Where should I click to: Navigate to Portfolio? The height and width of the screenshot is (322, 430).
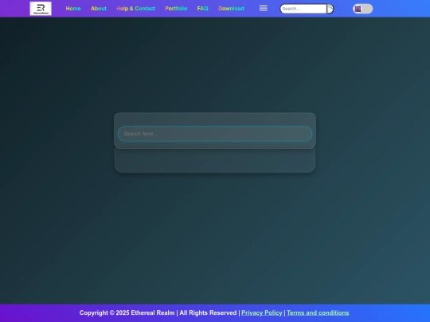point(176,9)
